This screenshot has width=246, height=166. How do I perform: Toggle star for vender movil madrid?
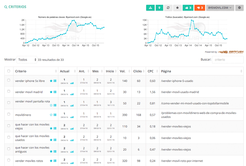tap(51, 92)
